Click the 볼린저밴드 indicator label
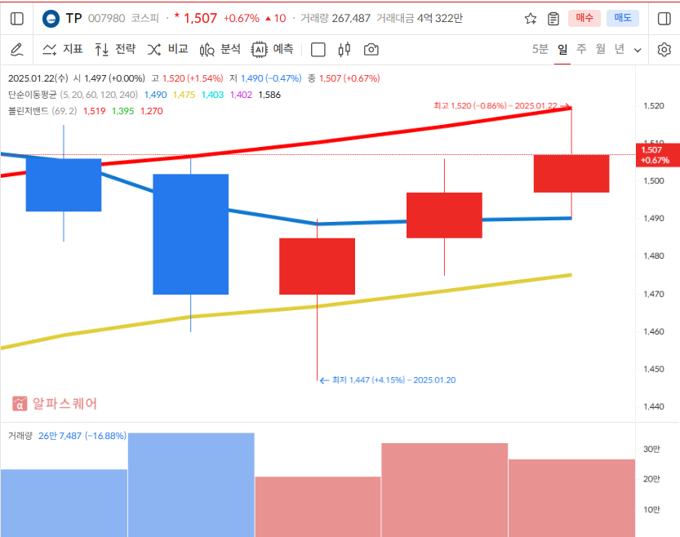The width and height of the screenshot is (680, 537). click(29, 111)
